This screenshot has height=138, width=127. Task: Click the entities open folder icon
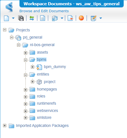click(x=32, y=74)
